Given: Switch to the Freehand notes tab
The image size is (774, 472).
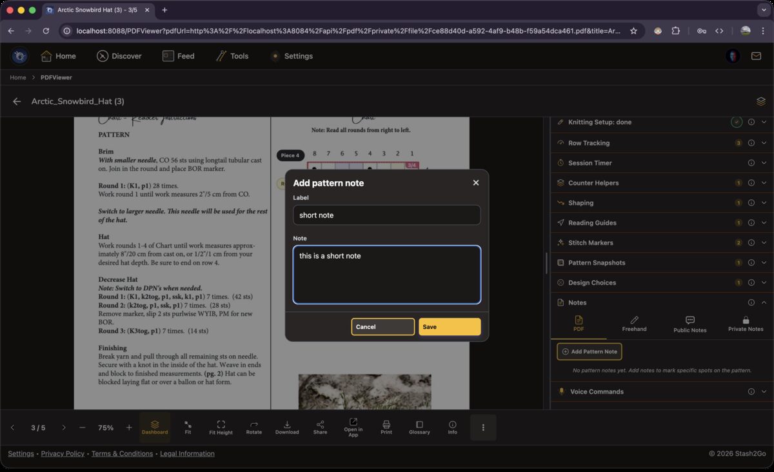Looking at the screenshot, I should [x=634, y=322].
